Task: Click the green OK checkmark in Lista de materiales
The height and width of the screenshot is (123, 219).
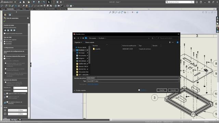Action: [x=4, y=21]
